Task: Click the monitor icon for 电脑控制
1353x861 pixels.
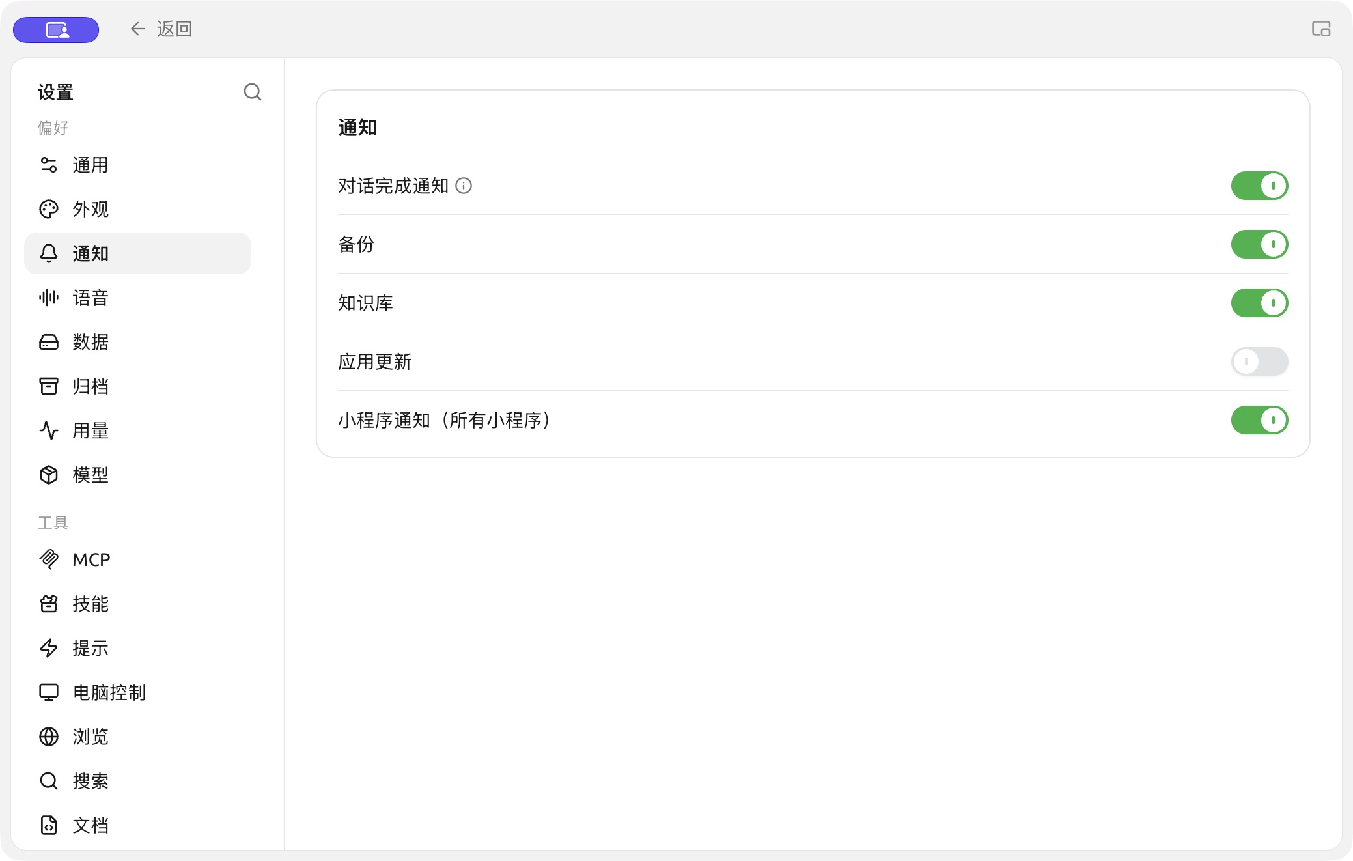Action: (49, 692)
